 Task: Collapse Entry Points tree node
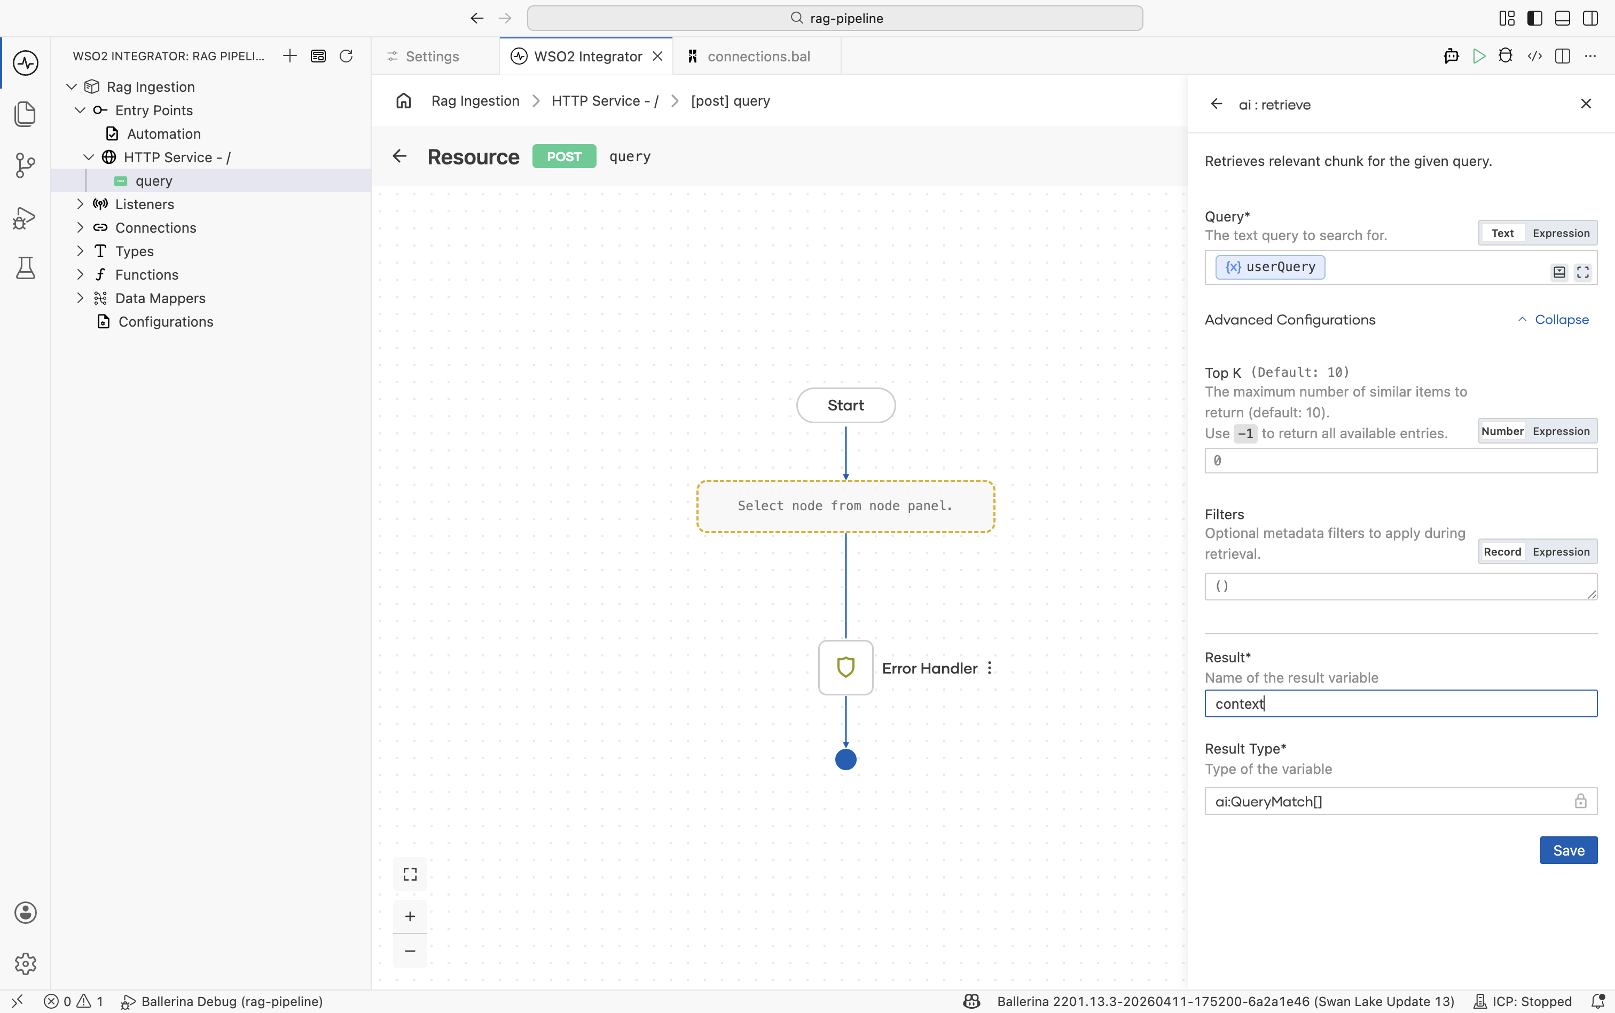pos(81,110)
